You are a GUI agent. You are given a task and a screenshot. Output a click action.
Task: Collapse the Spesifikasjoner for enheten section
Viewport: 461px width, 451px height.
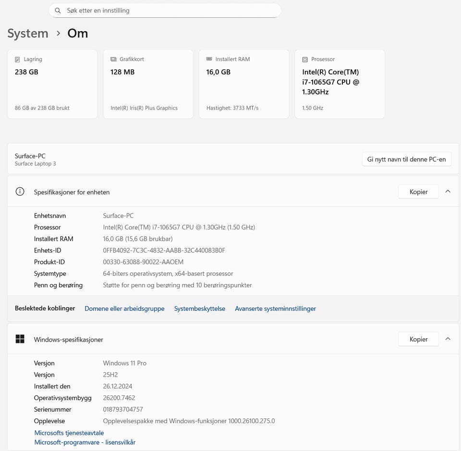tap(448, 191)
